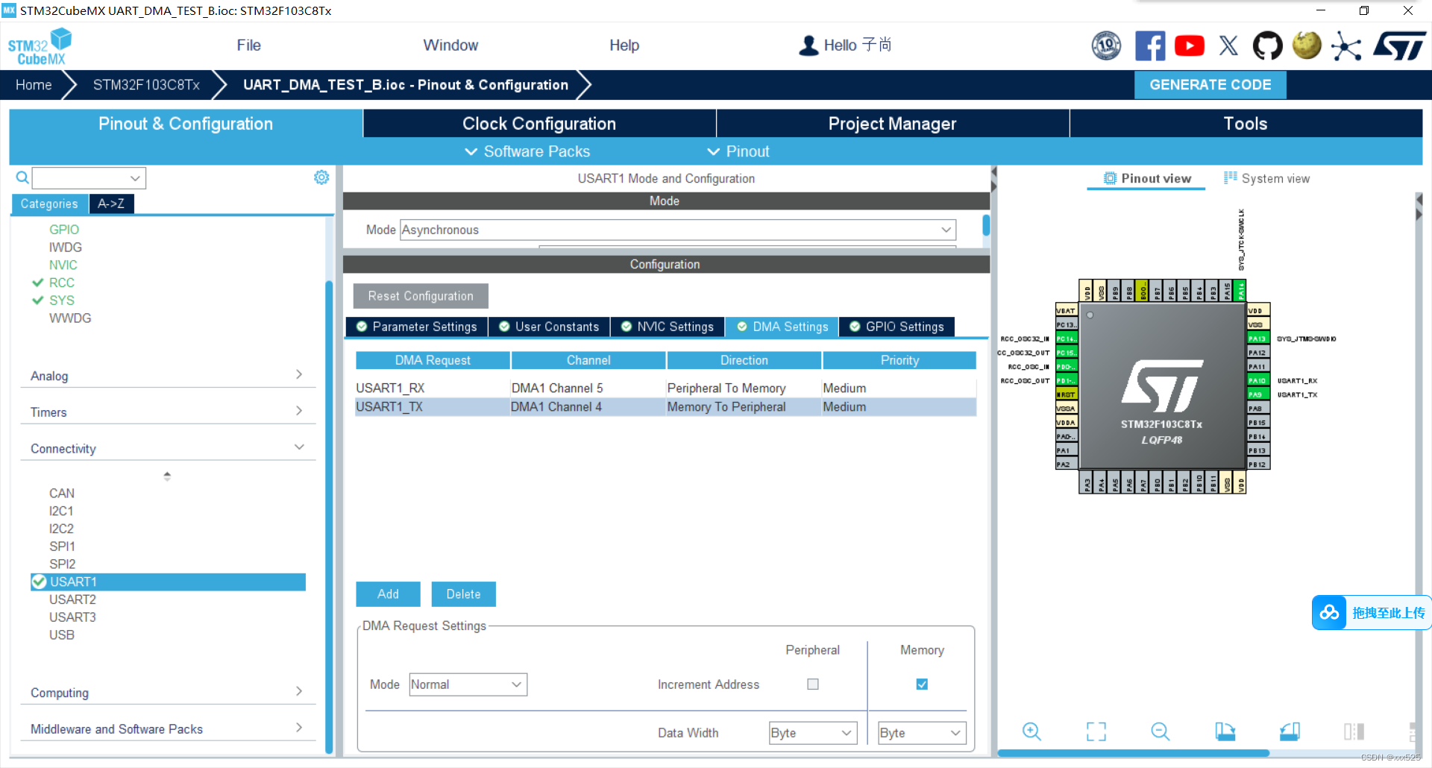Open the Memory Data Width dropdown
Image resolution: width=1432 pixels, height=768 pixels.
[922, 733]
